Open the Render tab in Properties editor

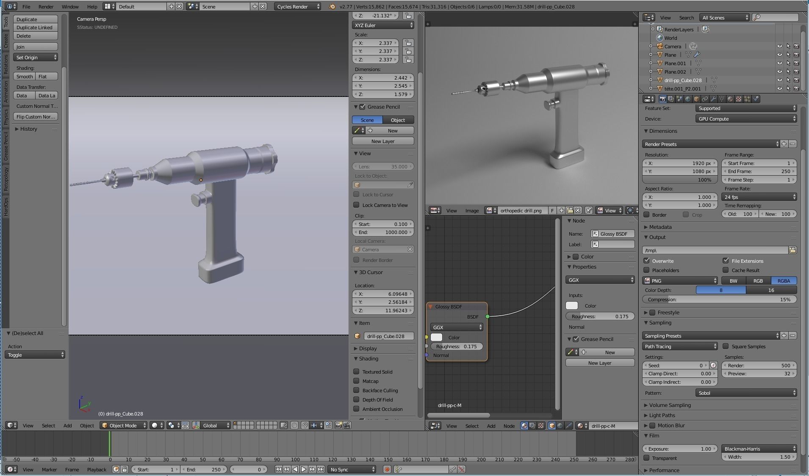tap(662, 99)
